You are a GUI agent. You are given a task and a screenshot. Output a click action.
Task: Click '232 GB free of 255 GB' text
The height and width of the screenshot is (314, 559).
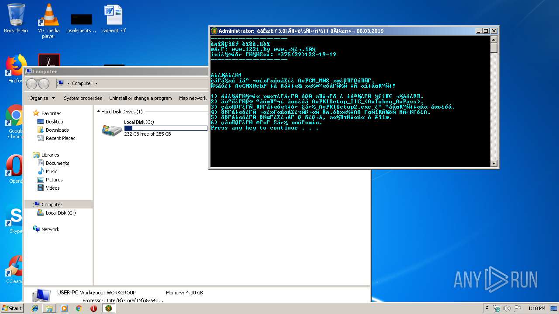(x=148, y=134)
